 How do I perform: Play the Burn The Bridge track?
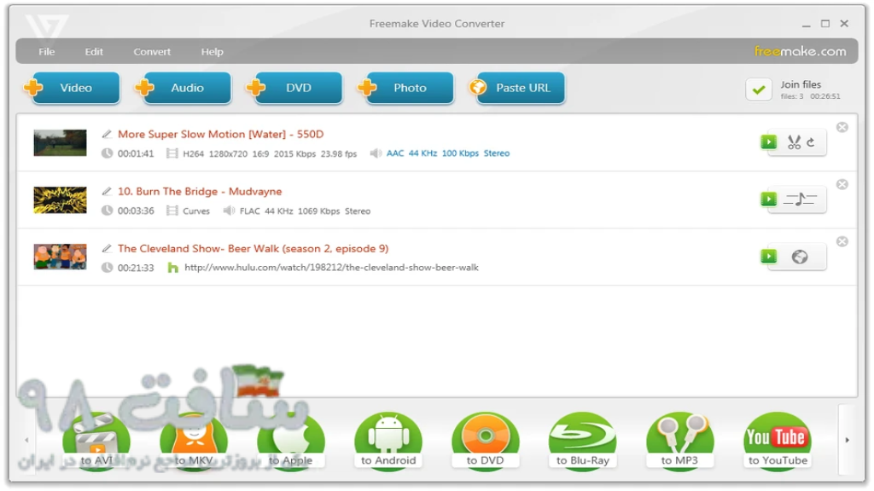[x=769, y=199]
